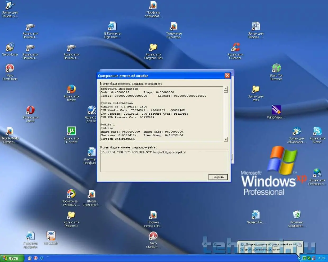The image size is (328, 262).
Task: Select the 'Профиль пользоват...' desktop icon
Action: click(x=153, y=10)
